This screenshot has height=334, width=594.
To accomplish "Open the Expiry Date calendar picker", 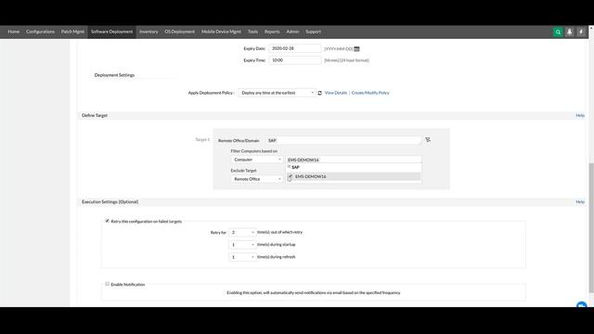I will pyautogui.click(x=356, y=49).
